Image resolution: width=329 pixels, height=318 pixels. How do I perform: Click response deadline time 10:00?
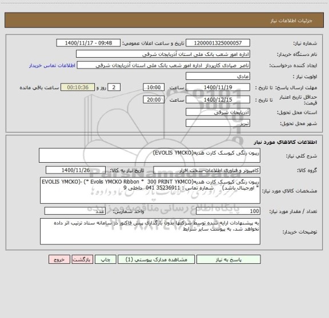click(154, 87)
